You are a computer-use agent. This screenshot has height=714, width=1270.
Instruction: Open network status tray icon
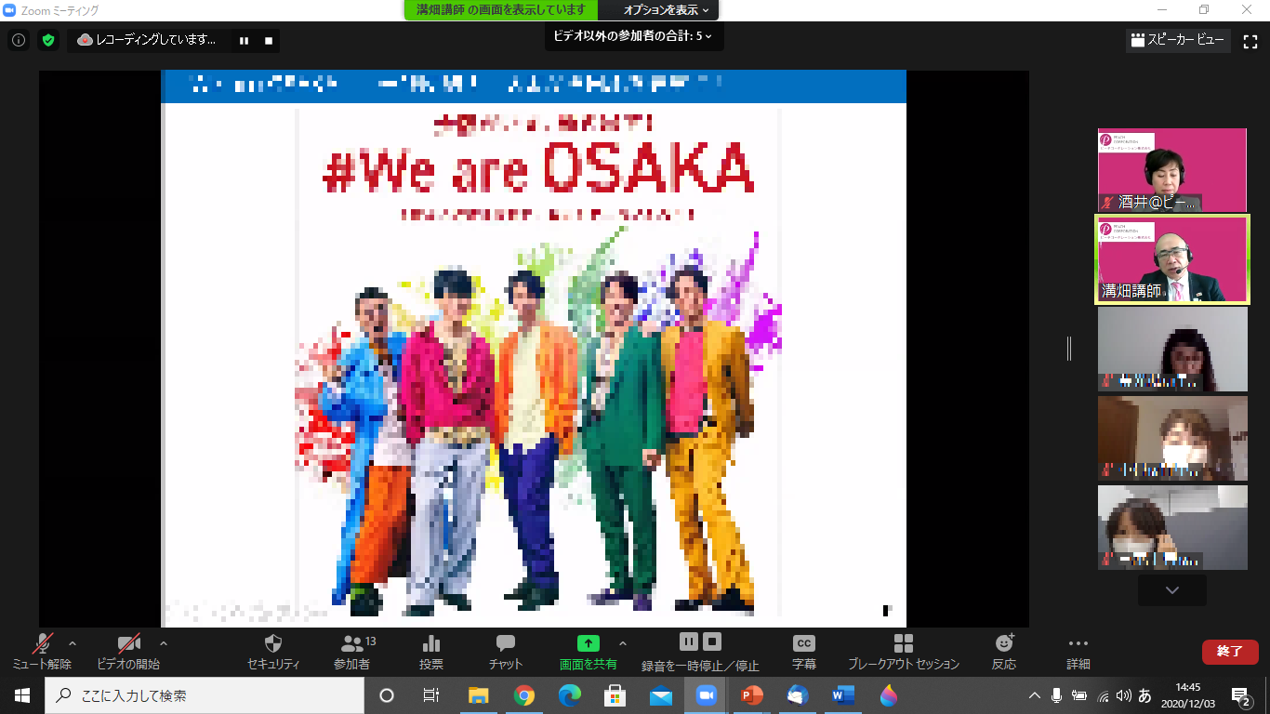click(x=1103, y=695)
